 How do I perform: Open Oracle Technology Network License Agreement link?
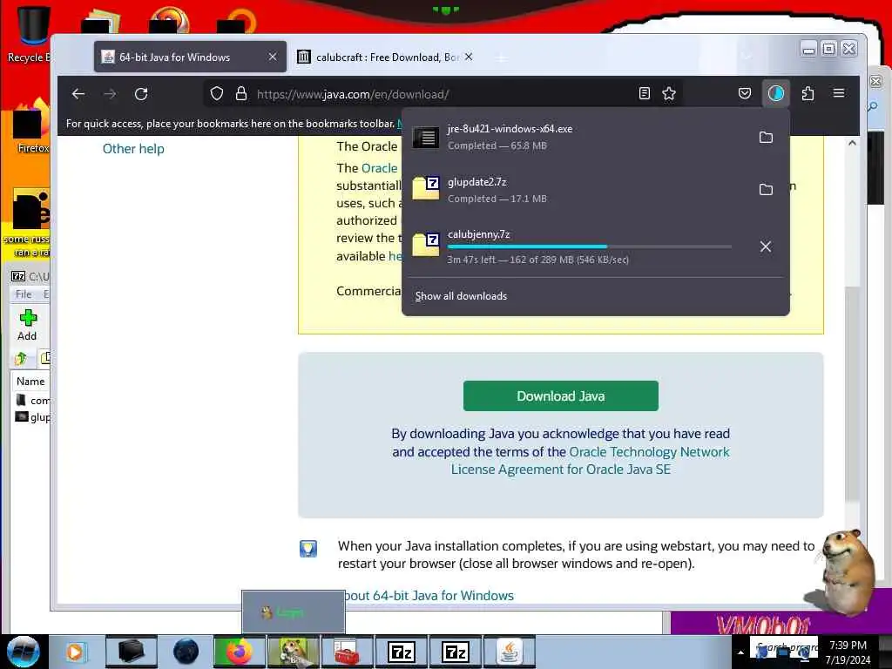590,460
